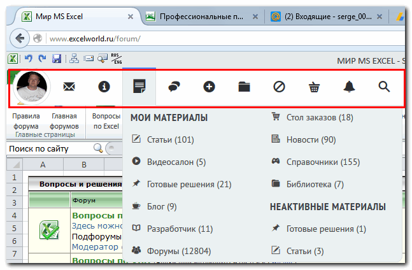
Task: Open Новости (90) link
Action: tap(311, 139)
